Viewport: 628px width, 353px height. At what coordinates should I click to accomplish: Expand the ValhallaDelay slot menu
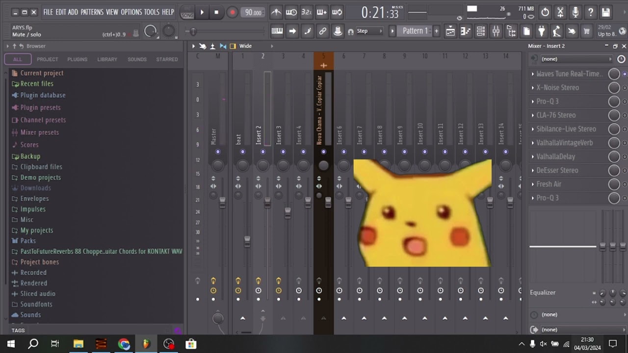[533, 156]
